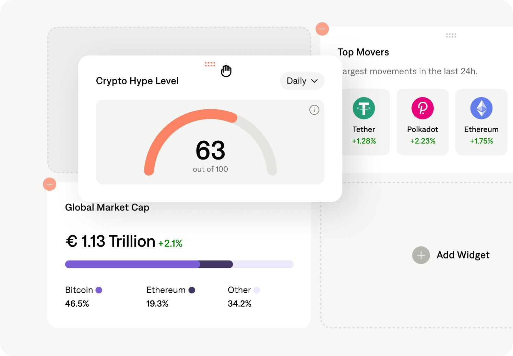Click the market cap distribution bar
513x356 pixels.
pyautogui.click(x=179, y=264)
